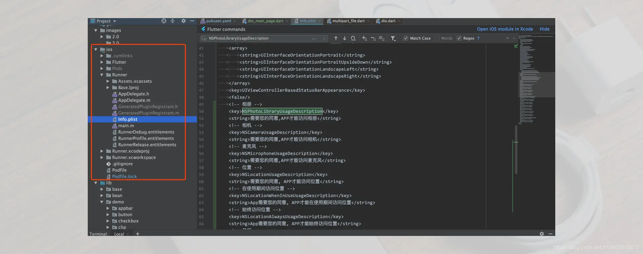Viewport: 643px width, 254px height.
Task: Close the multipart_file.dart tab
Action: 368,21
